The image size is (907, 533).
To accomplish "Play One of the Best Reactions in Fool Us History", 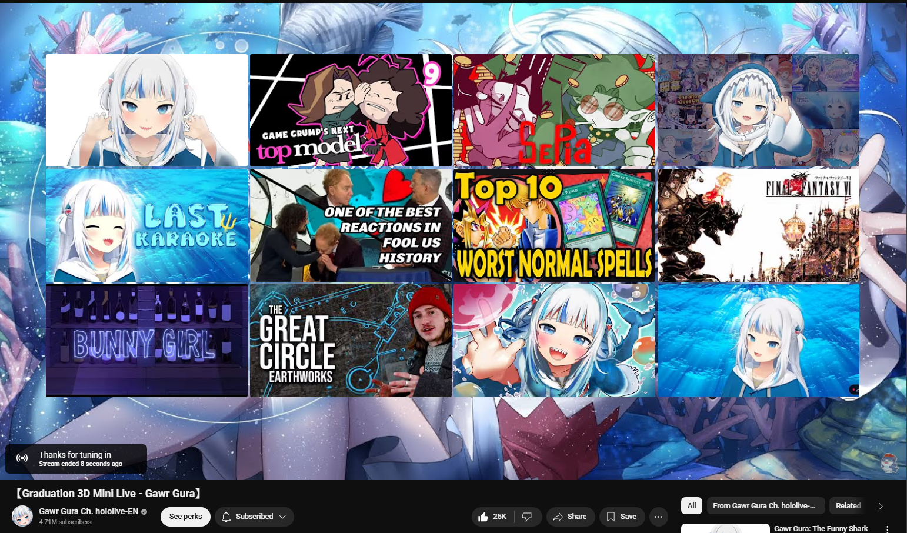I will click(x=351, y=225).
